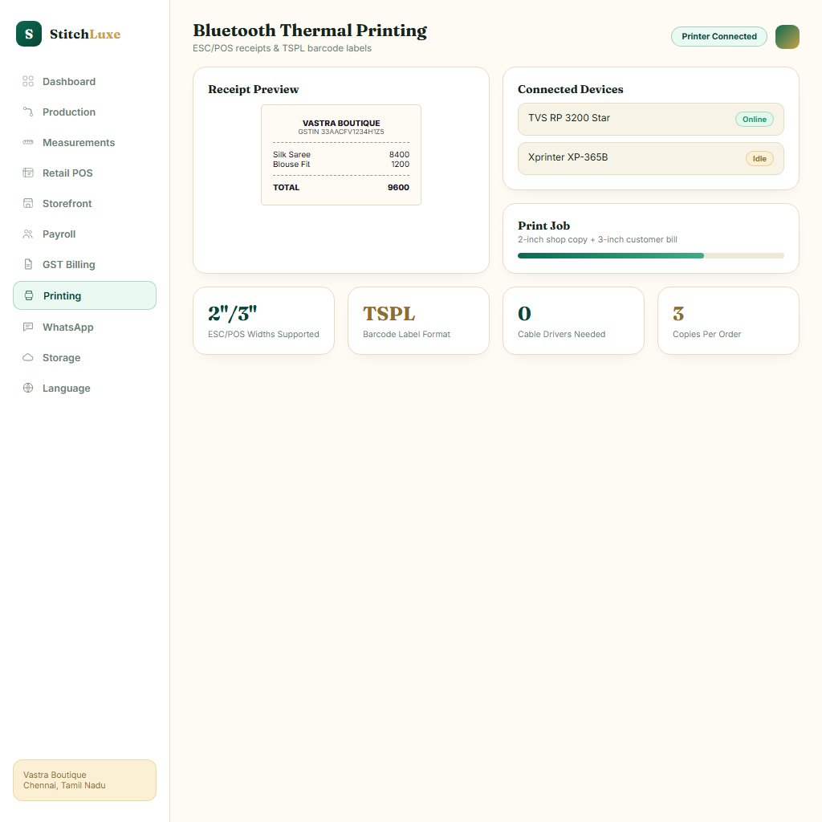822x822 pixels.
Task: Open the Language settings item
Action: 84,388
